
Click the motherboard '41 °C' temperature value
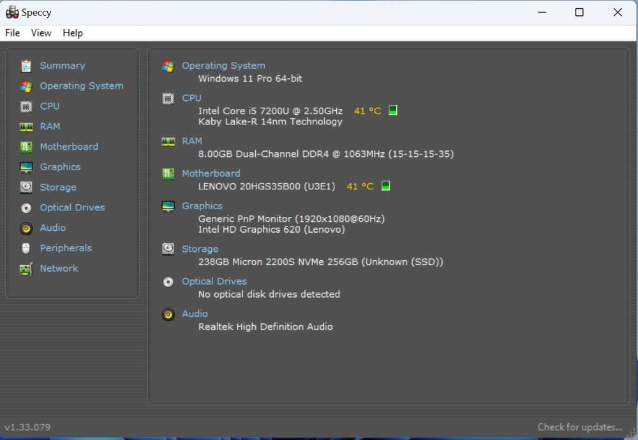(360, 187)
